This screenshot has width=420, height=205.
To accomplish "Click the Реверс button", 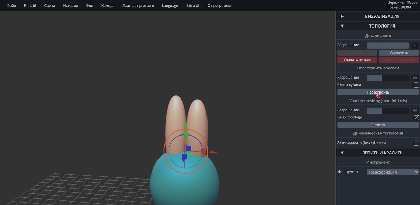I will point(357,52).
